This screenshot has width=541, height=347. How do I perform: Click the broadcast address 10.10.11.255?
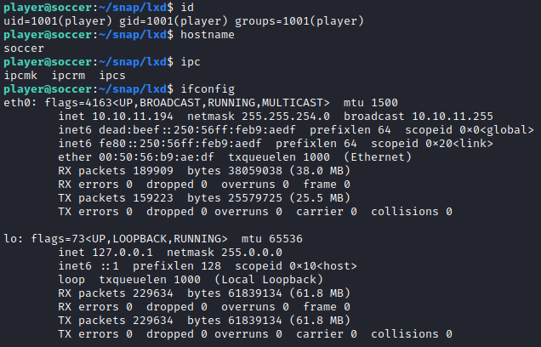click(x=453, y=117)
